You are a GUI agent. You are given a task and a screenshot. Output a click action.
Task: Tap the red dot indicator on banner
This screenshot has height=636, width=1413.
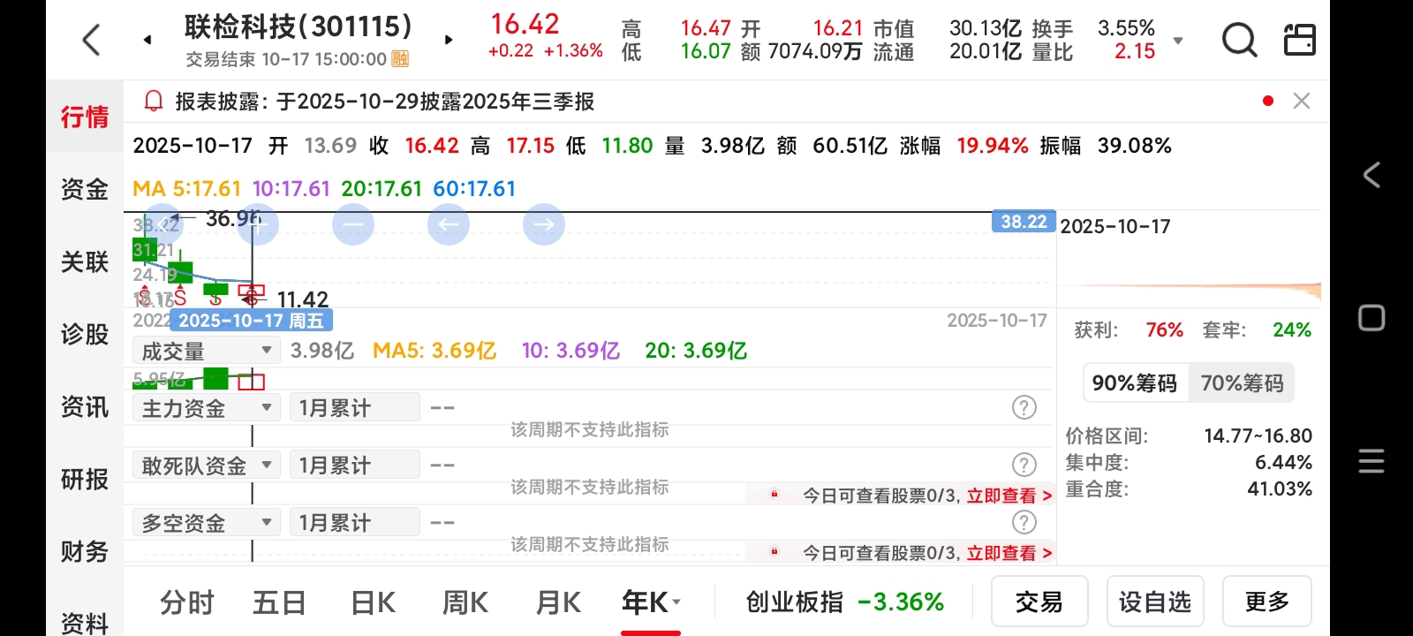(x=1268, y=101)
